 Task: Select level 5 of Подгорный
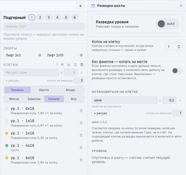[x=66, y=18]
